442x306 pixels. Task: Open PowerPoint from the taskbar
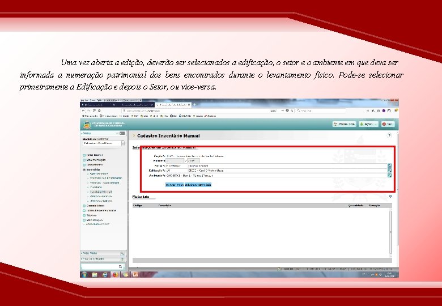tap(135, 274)
